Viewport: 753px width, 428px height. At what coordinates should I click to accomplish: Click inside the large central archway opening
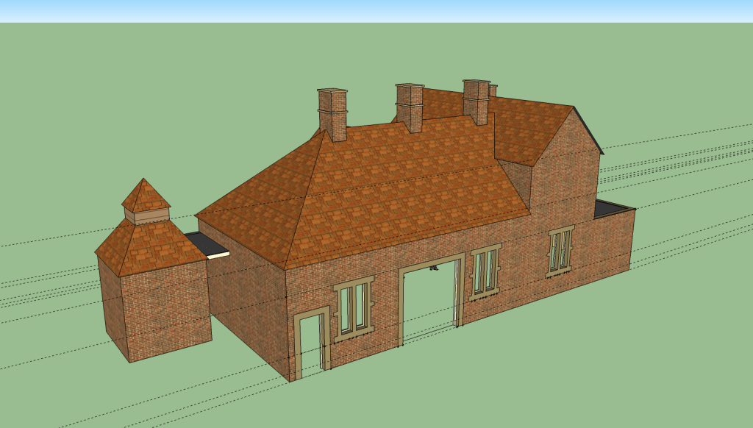430,302
